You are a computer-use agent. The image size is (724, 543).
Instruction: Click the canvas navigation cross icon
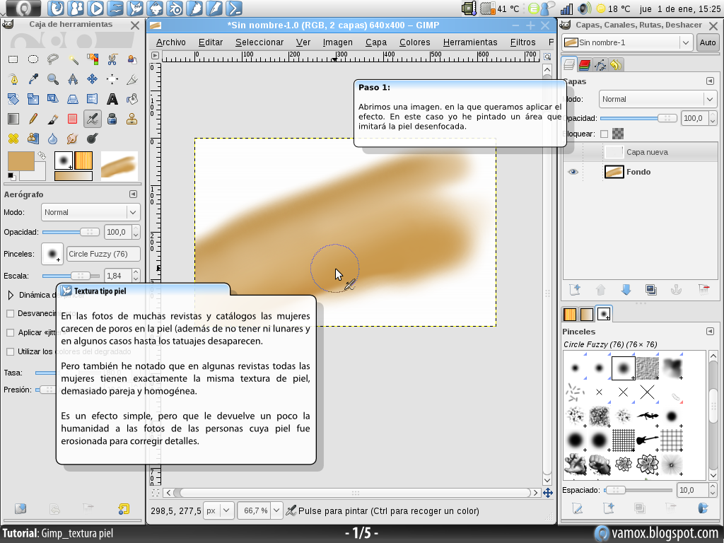pos(548,493)
